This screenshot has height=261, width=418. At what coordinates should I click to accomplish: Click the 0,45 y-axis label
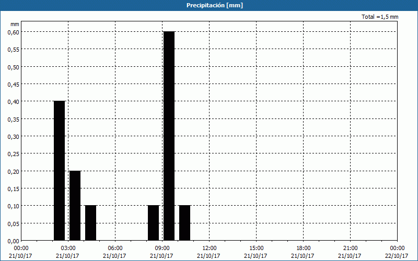(14, 84)
